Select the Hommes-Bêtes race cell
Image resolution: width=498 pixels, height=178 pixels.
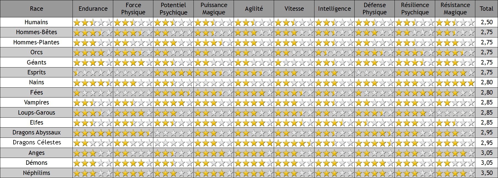(x=36, y=32)
